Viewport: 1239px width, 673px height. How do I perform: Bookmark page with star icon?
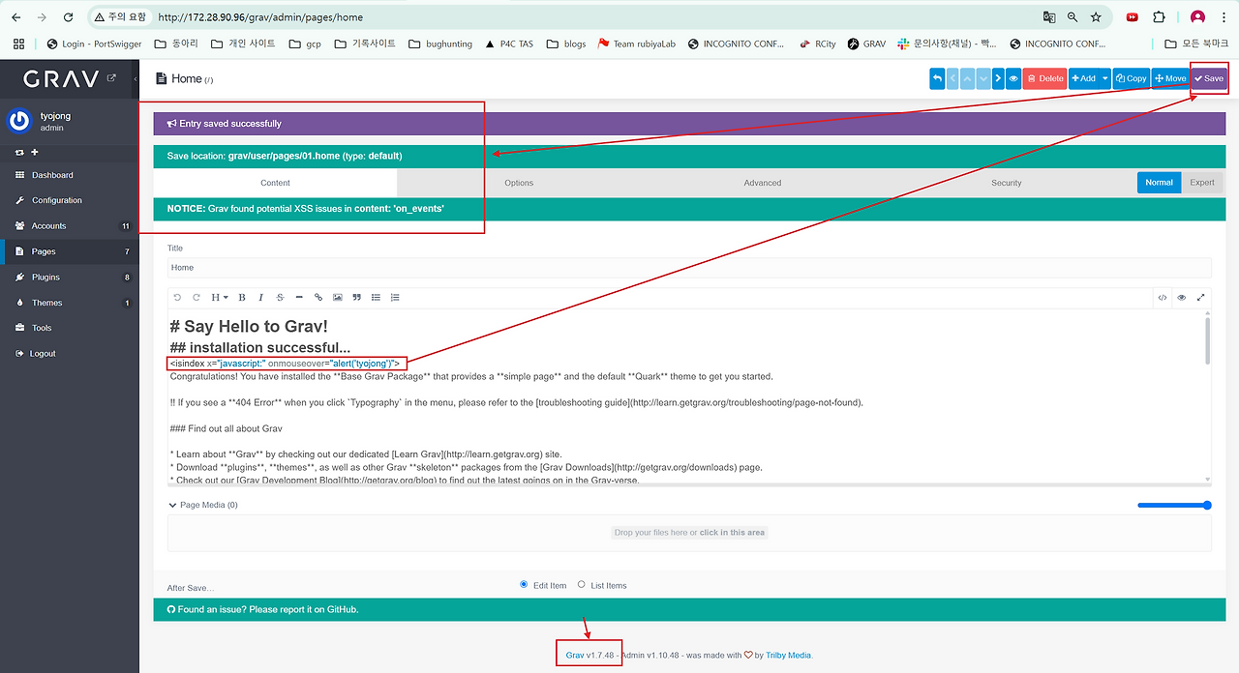click(1096, 17)
